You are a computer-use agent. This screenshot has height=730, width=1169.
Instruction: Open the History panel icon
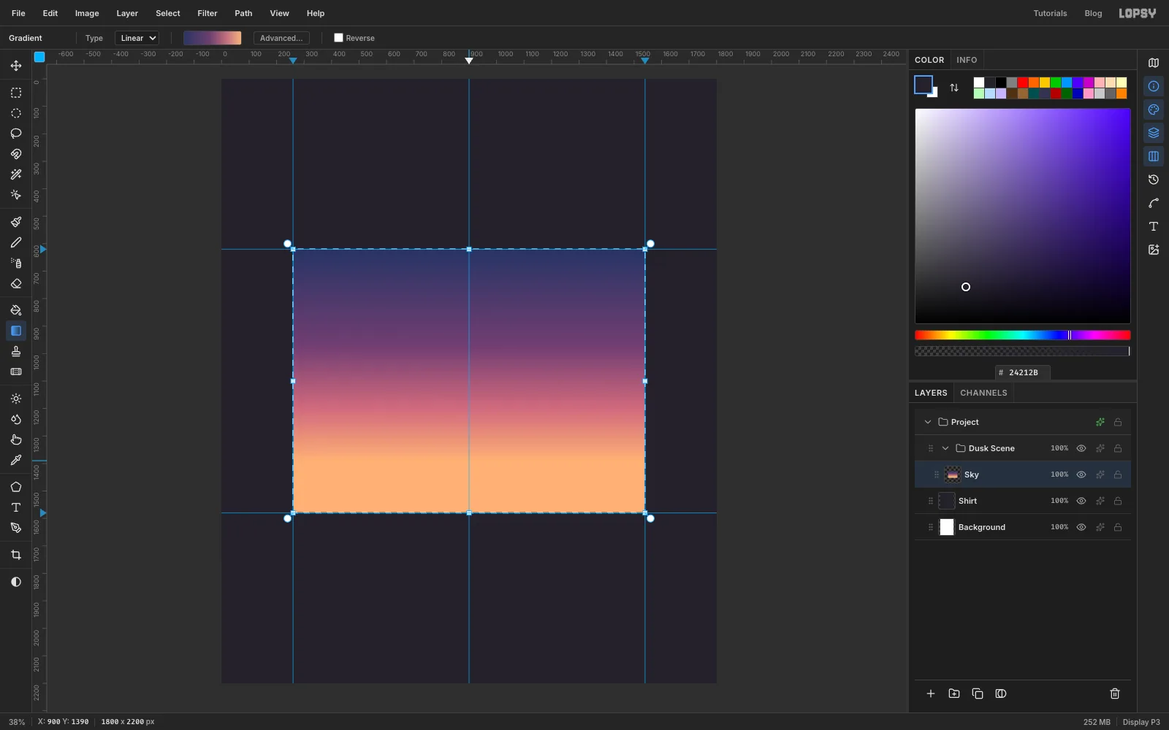(x=1154, y=180)
